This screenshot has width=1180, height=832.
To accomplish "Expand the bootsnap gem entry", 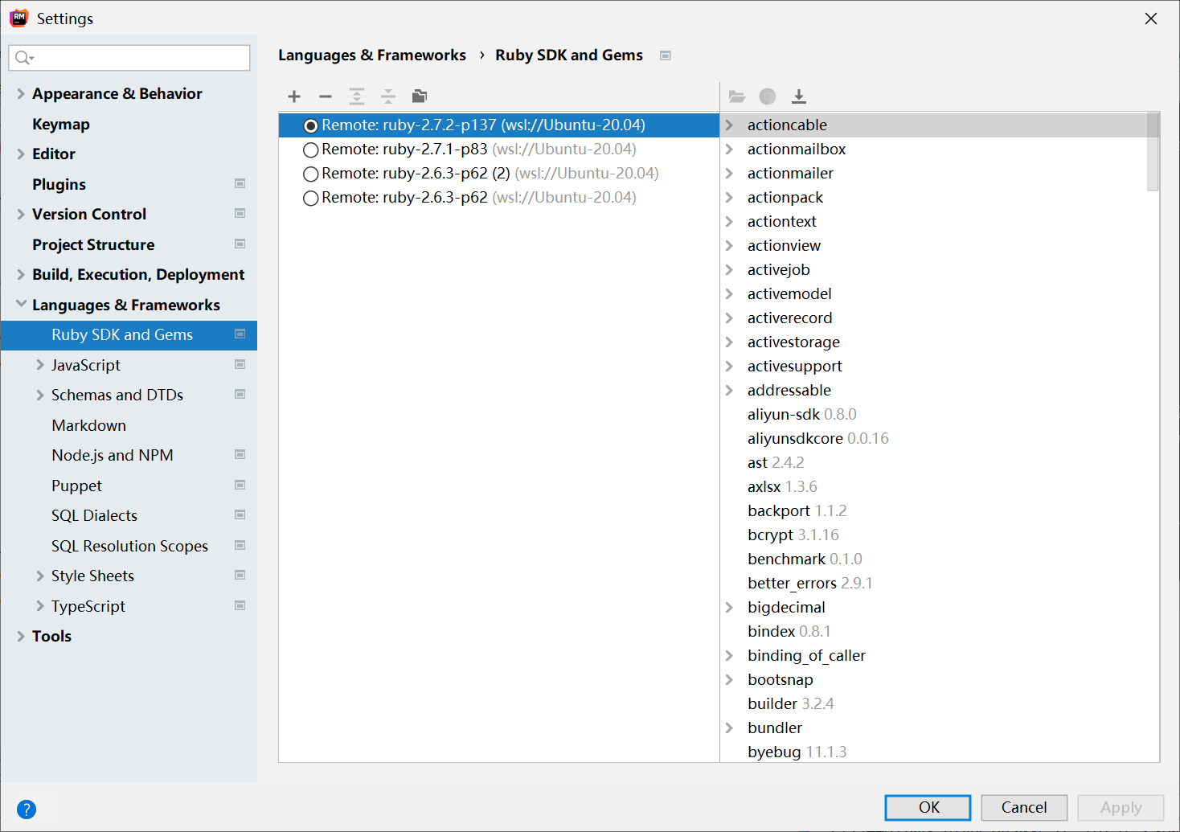I will coord(730,679).
